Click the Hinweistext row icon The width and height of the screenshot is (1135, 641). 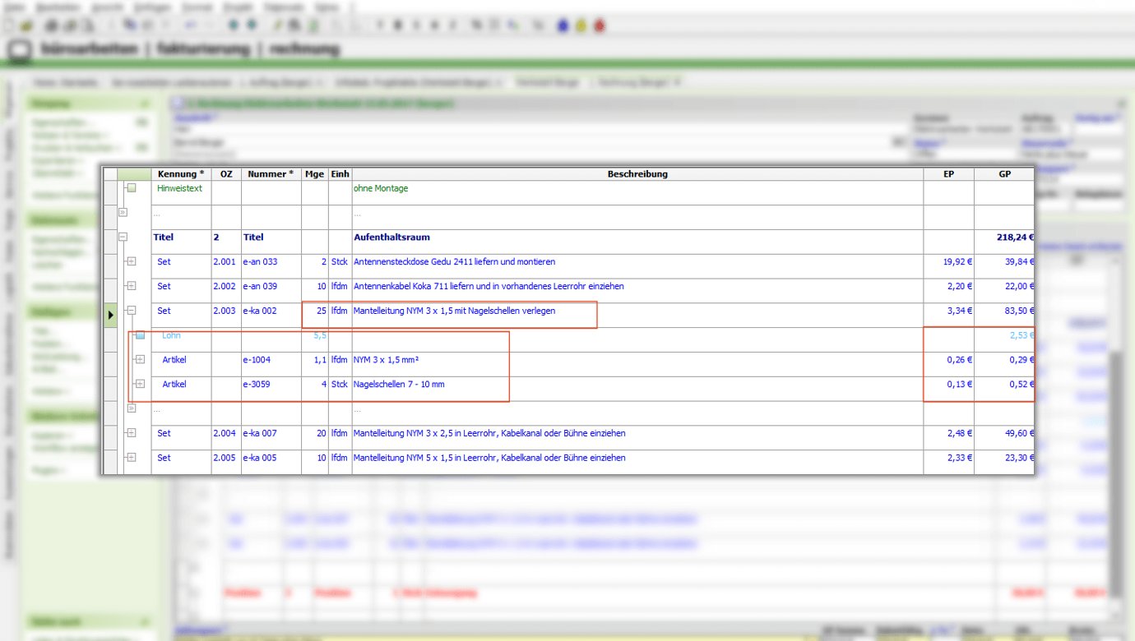pyautogui.click(x=132, y=188)
